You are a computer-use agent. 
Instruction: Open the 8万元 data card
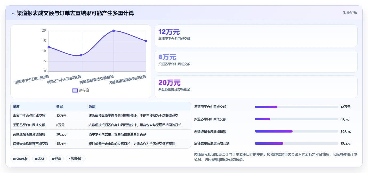click(x=256, y=61)
